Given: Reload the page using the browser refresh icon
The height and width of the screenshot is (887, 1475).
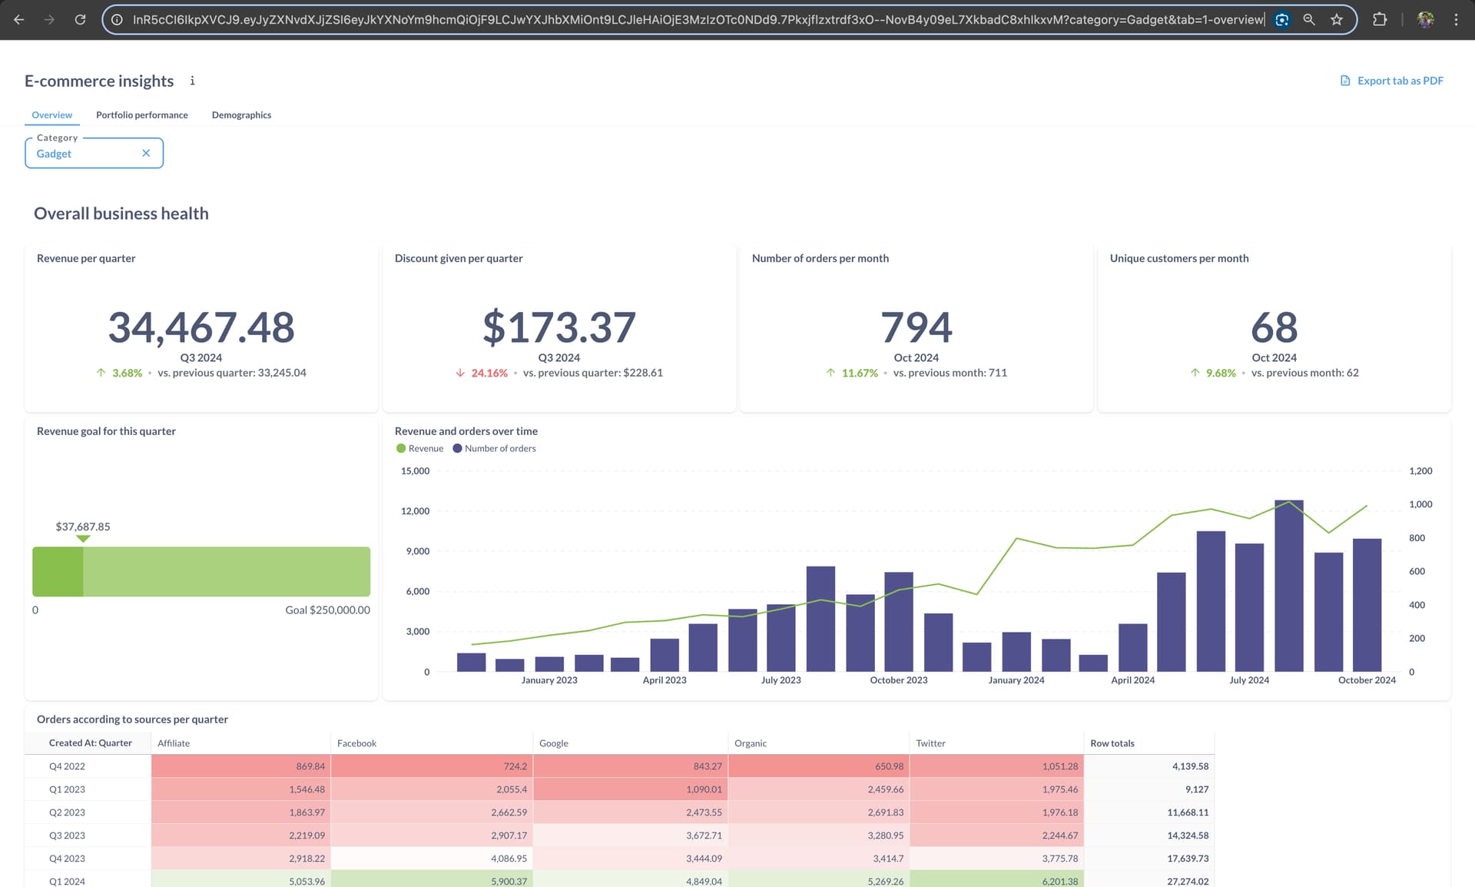Looking at the screenshot, I should (x=80, y=19).
